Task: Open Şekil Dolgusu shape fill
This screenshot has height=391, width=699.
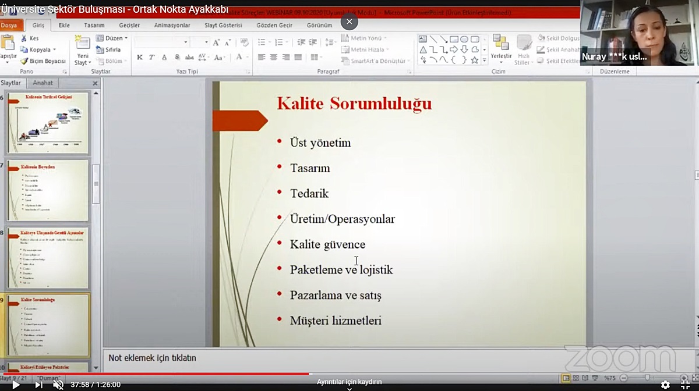Action: pyautogui.click(x=558, y=38)
